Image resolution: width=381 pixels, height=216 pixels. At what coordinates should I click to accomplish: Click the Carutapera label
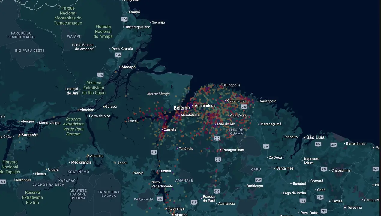click(x=268, y=101)
